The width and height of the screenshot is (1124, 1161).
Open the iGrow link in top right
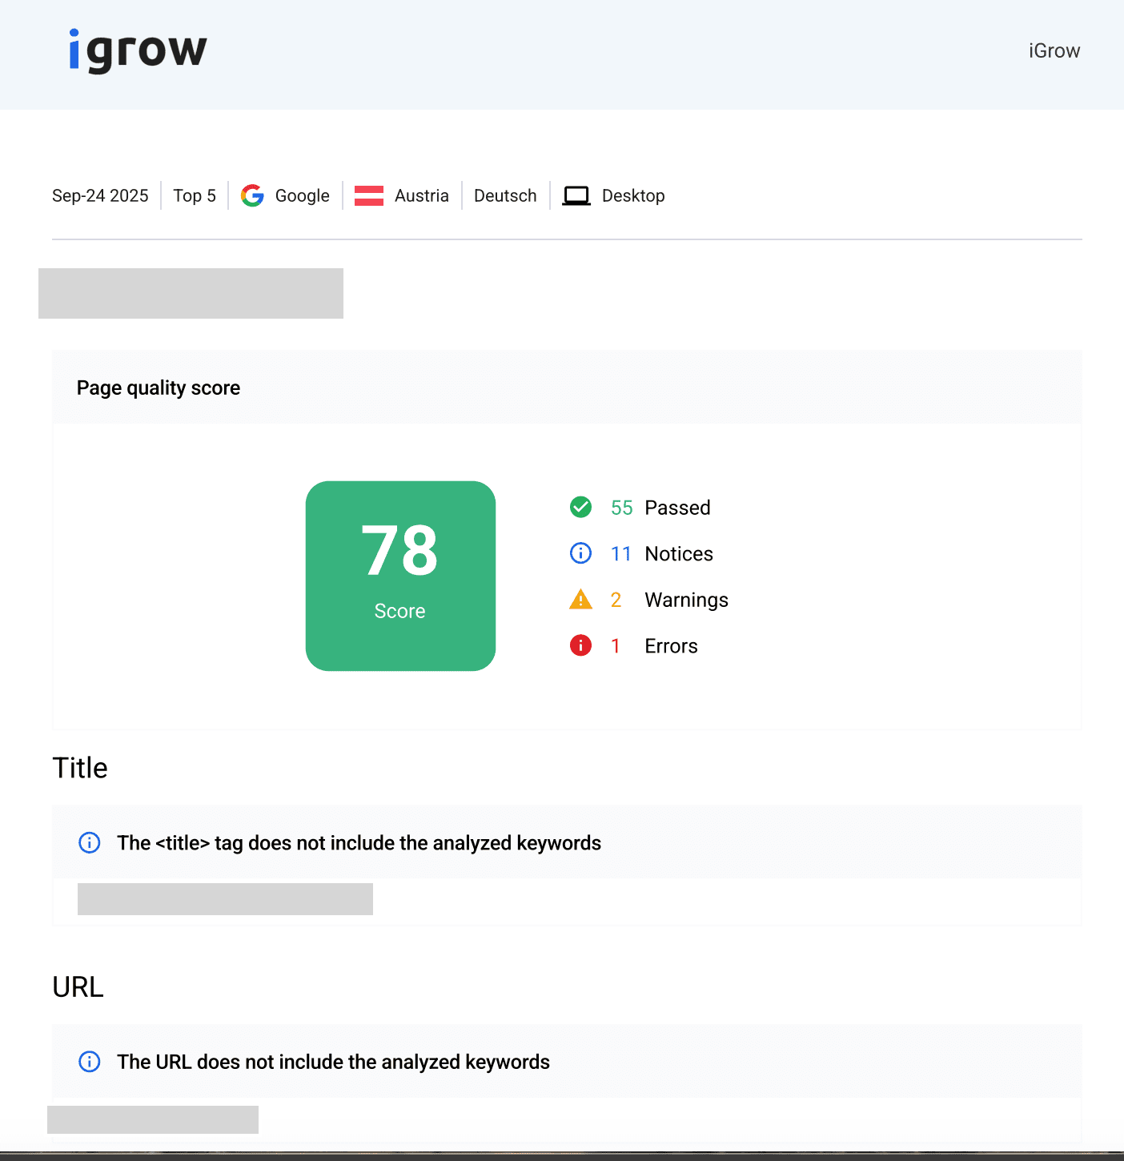(1054, 51)
